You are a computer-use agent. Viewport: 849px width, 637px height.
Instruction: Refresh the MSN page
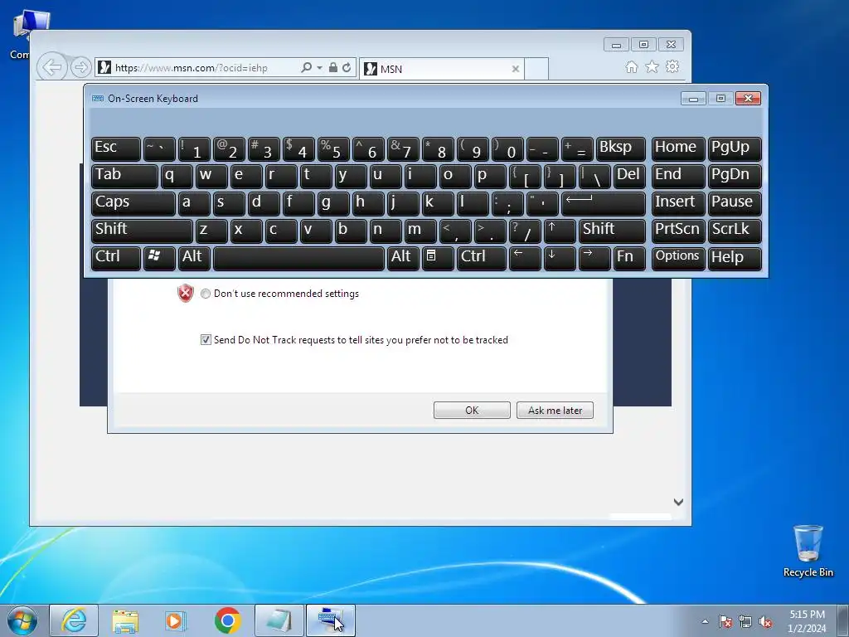[x=347, y=68]
